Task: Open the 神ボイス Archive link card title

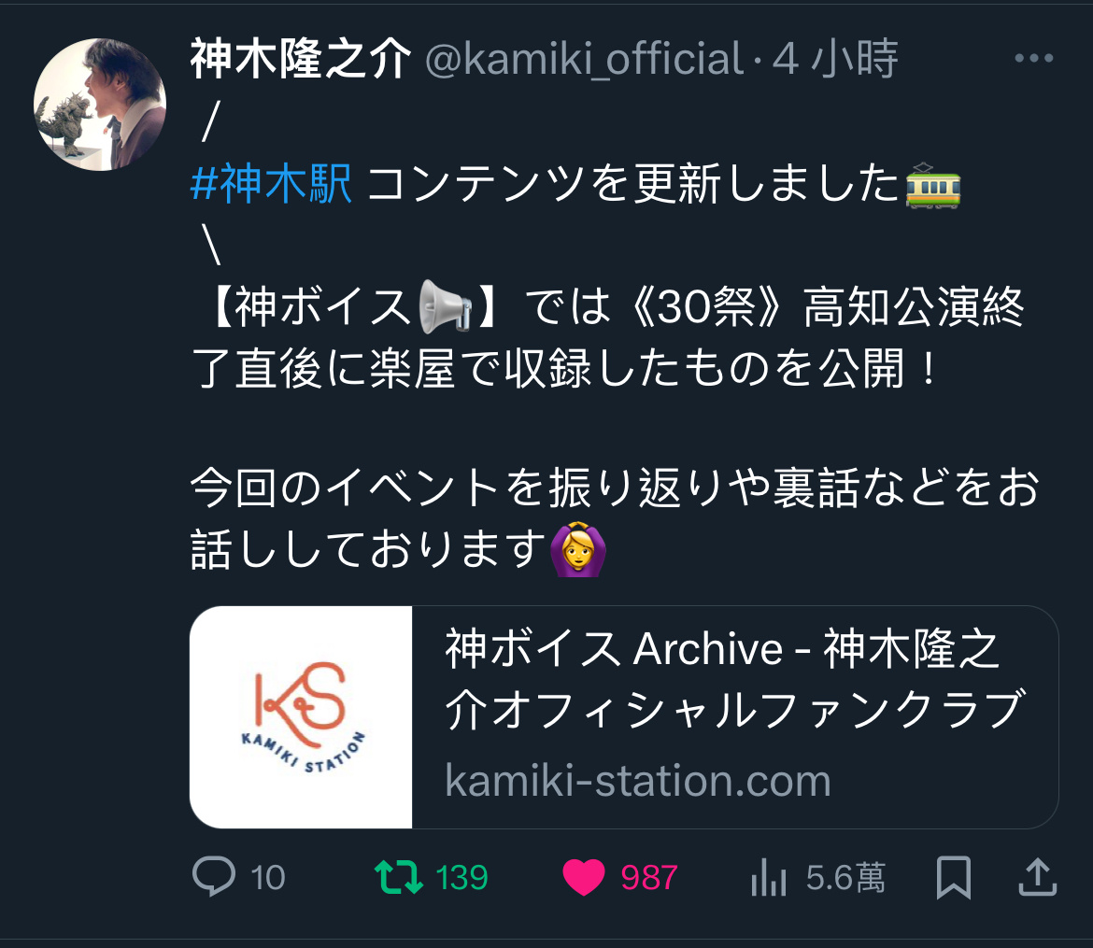Action: pyautogui.click(x=734, y=678)
